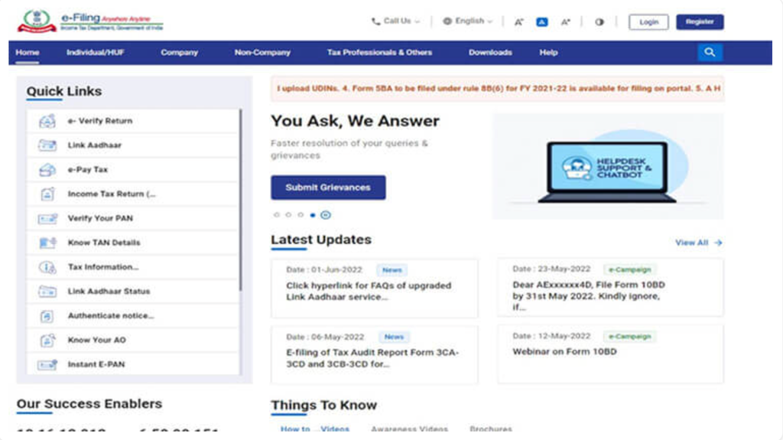
Task: Click the Instant E-PAN icon
Action: [47, 364]
